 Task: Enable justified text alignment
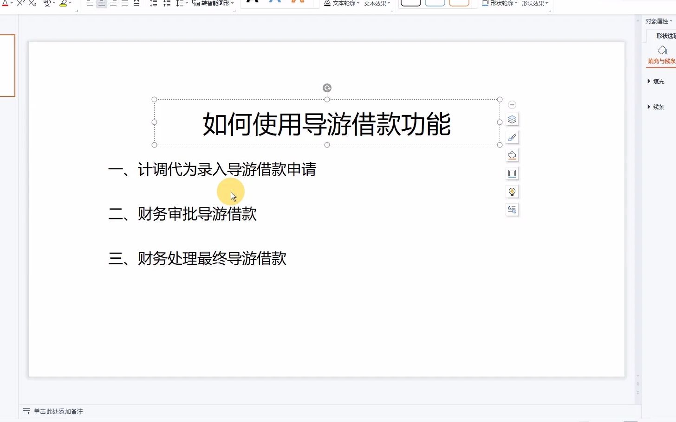pyautogui.click(x=124, y=3)
